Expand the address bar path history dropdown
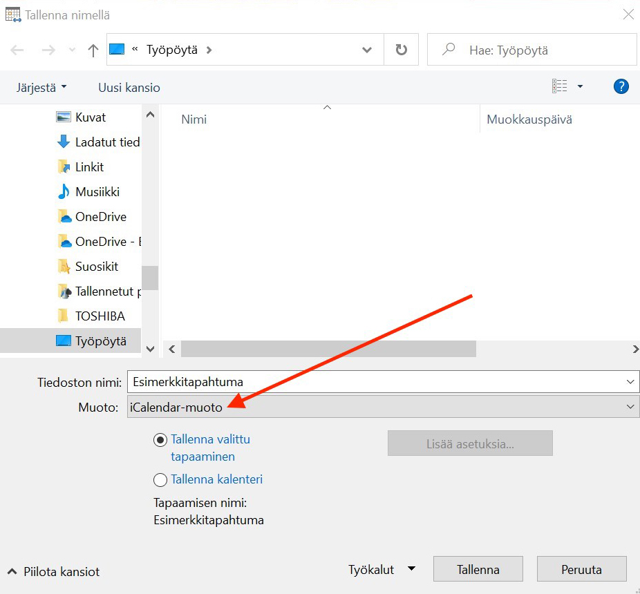 367,50
